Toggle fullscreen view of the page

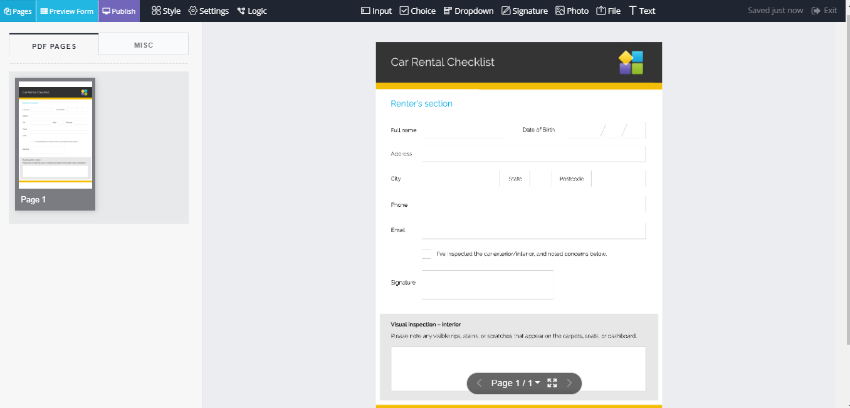[552, 383]
